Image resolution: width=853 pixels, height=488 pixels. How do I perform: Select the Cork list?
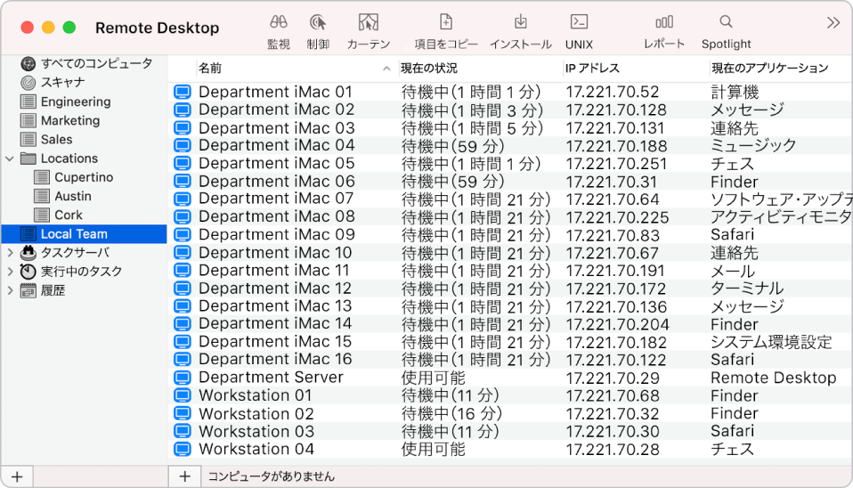coord(69,216)
